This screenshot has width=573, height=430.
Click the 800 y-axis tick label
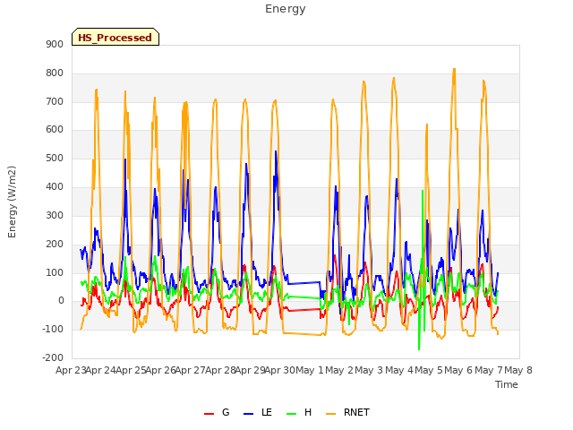(55, 73)
